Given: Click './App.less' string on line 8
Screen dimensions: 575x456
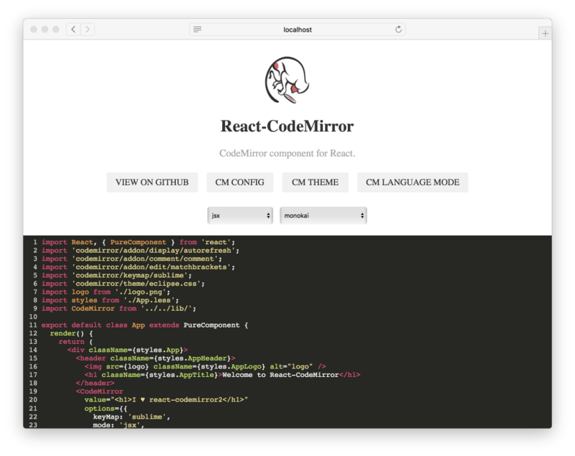Looking at the screenshot, I should [149, 300].
